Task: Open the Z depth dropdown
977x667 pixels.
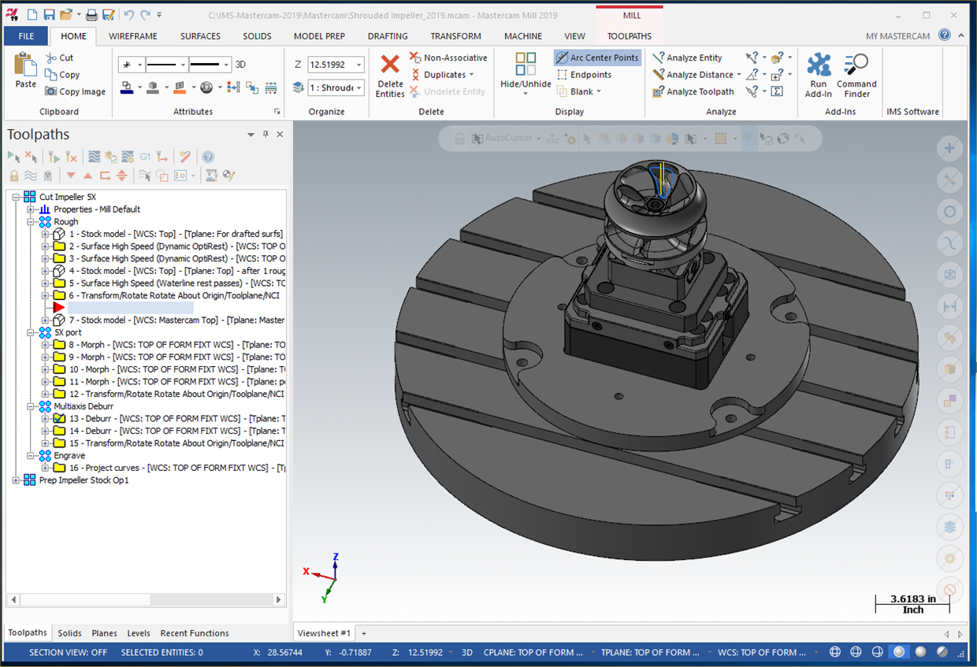Action: point(358,65)
